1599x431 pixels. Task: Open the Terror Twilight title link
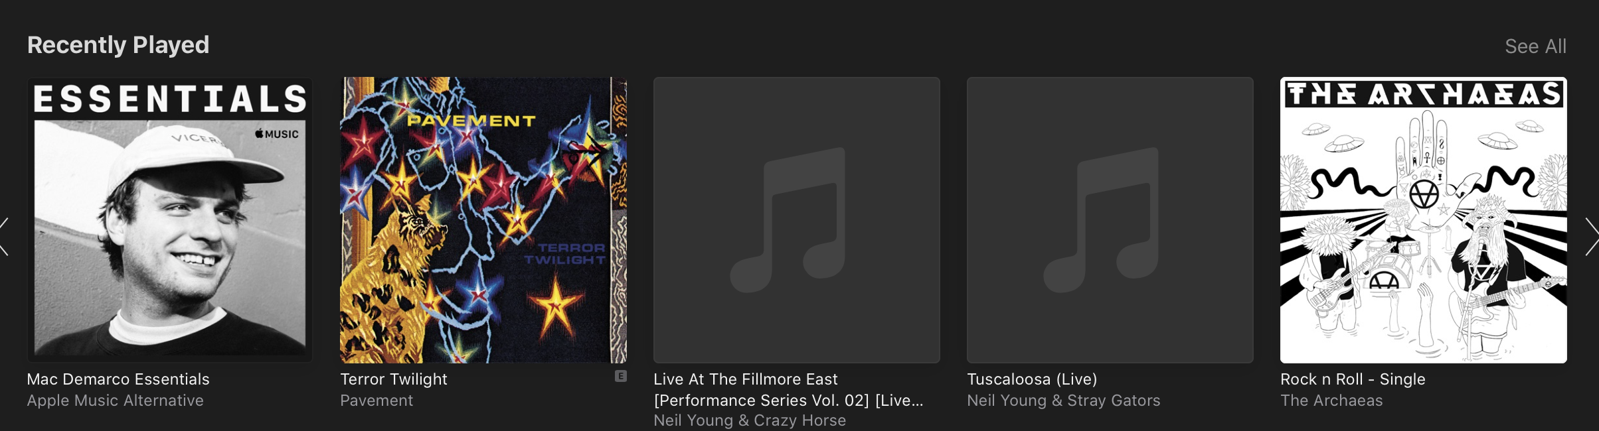[x=394, y=379]
